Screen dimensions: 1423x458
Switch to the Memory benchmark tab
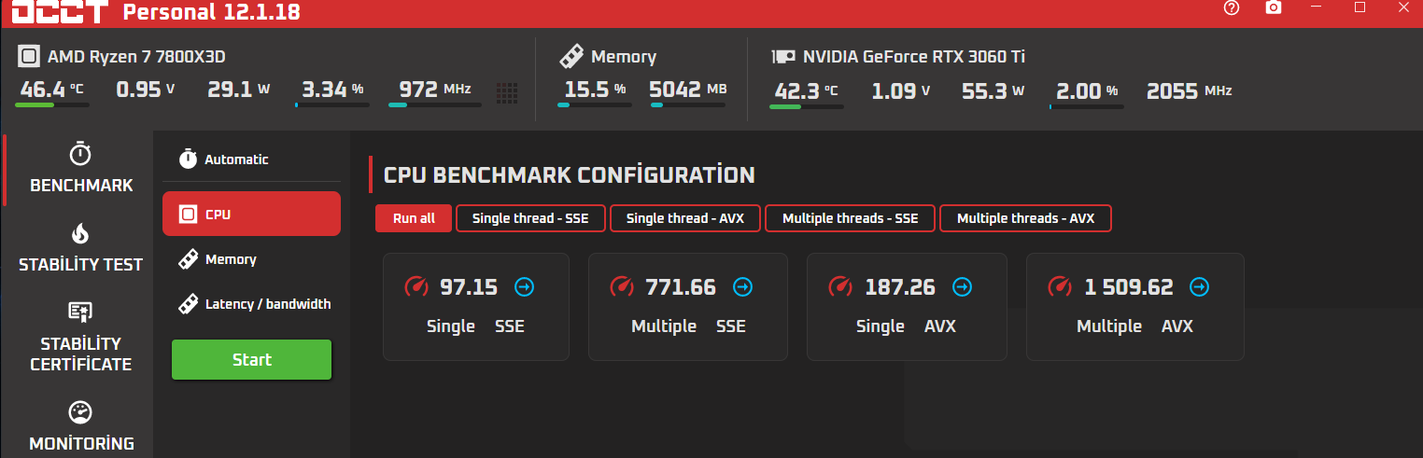click(x=231, y=259)
